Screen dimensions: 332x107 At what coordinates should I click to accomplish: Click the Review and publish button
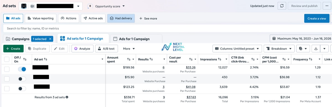point(304,6)
